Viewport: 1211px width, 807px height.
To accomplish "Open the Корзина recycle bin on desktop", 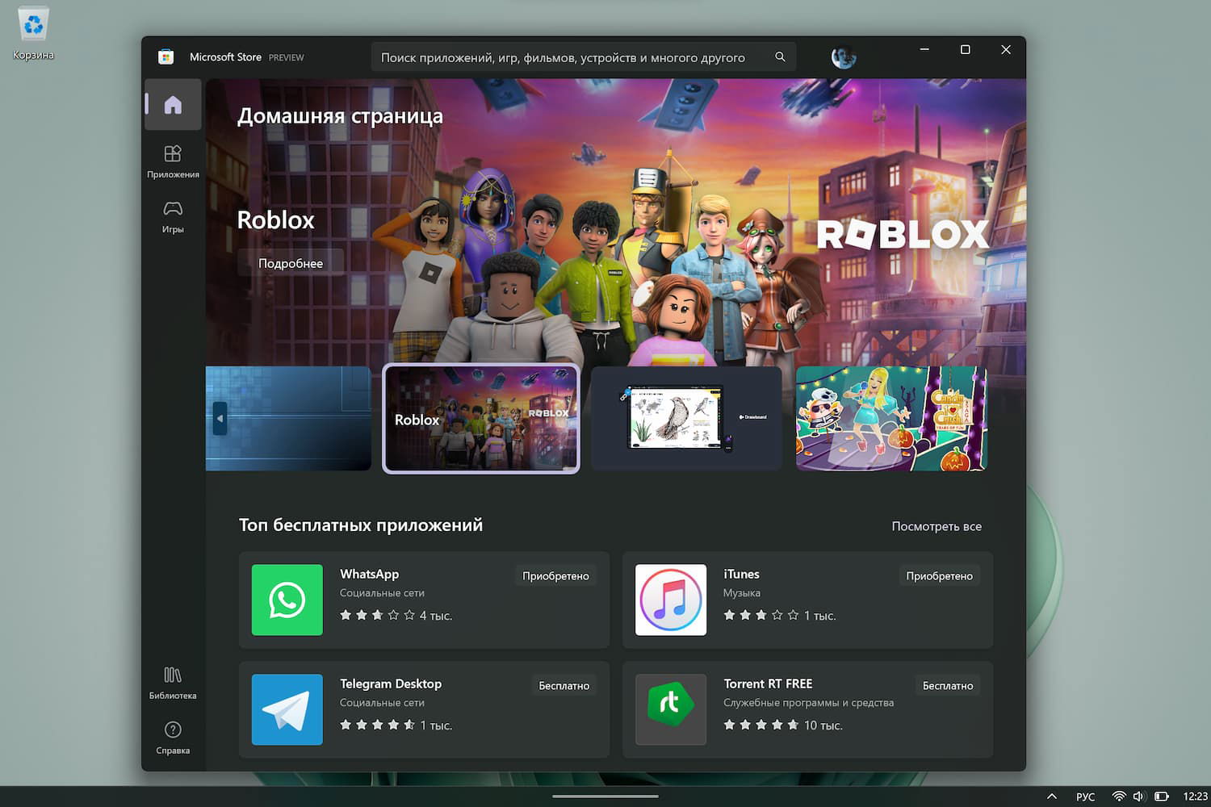I will pyautogui.click(x=33, y=33).
